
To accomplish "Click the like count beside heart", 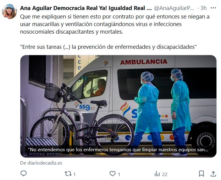I will click(119, 175).
